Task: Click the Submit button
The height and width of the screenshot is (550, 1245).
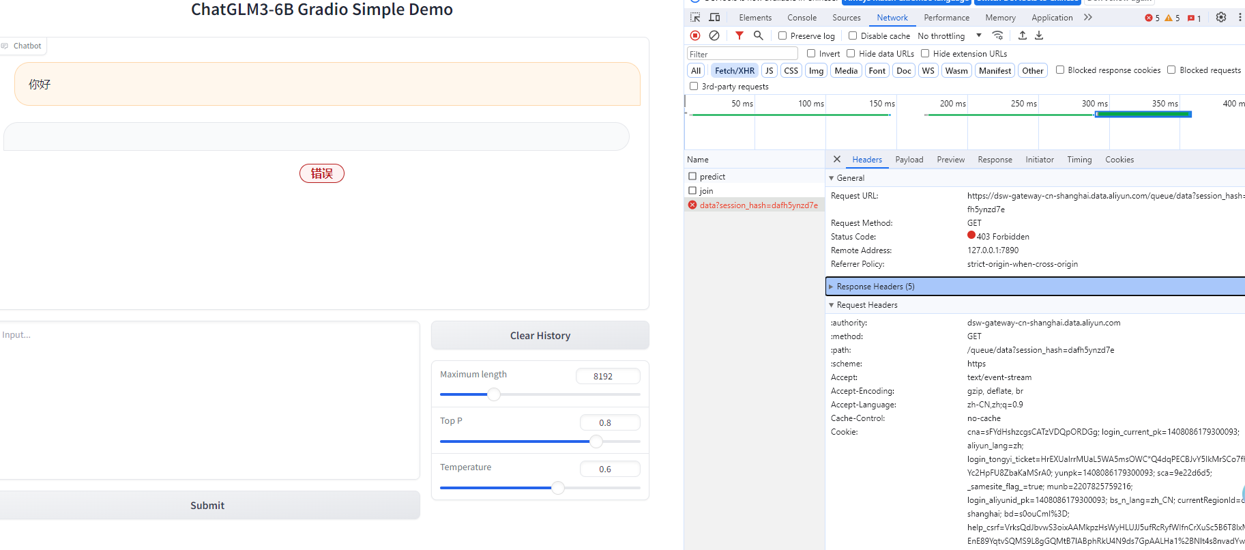Action: [207, 505]
